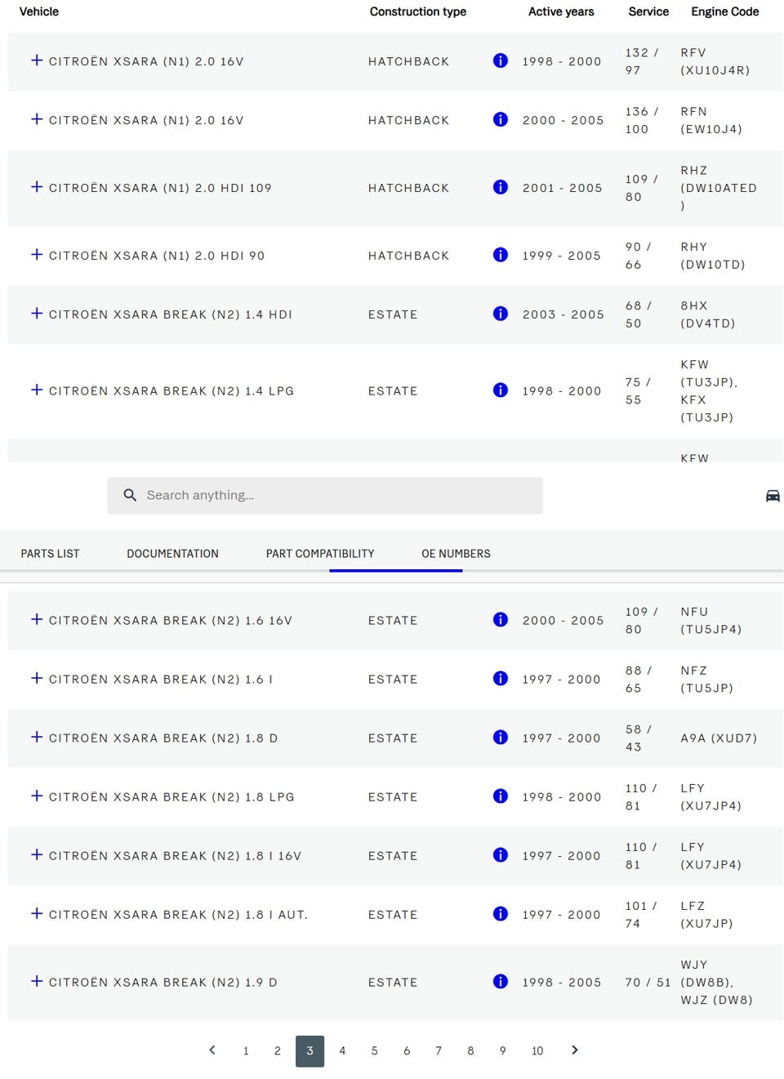784x1079 pixels.
Task: Open info for Xsara (N1) 2.0 16V 2000-2005
Action: pyautogui.click(x=501, y=119)
